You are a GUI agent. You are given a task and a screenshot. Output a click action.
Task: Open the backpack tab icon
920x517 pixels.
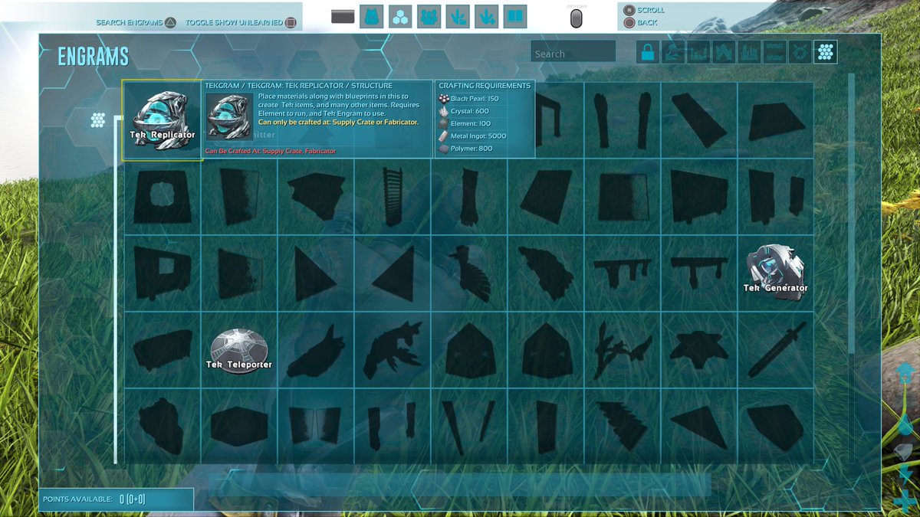coord(372,16)
